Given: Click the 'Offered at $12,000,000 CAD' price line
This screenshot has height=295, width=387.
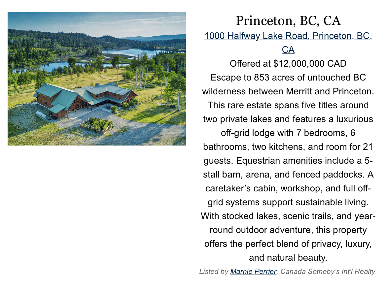Looking at the screenshot, I should click(x=288, y=64).
